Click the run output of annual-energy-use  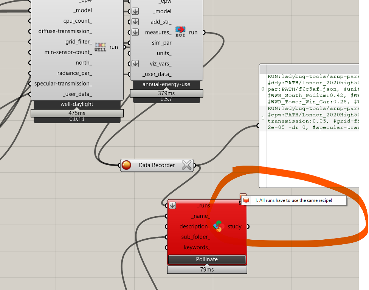pos(193,32)
